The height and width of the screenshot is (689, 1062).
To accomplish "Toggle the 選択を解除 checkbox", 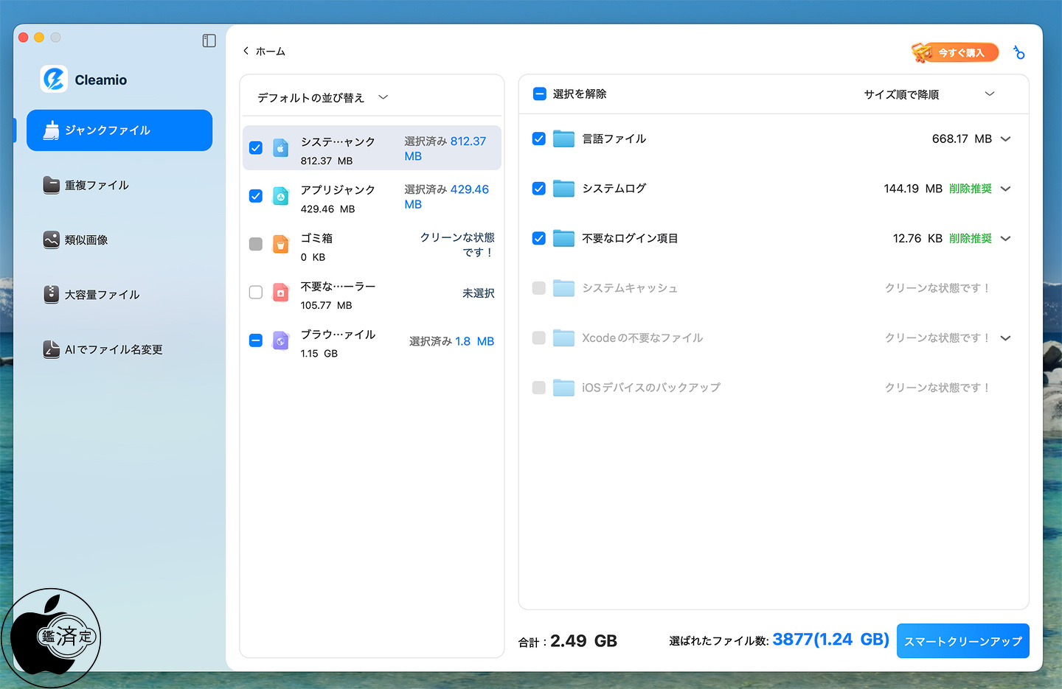I will point(539,94).
